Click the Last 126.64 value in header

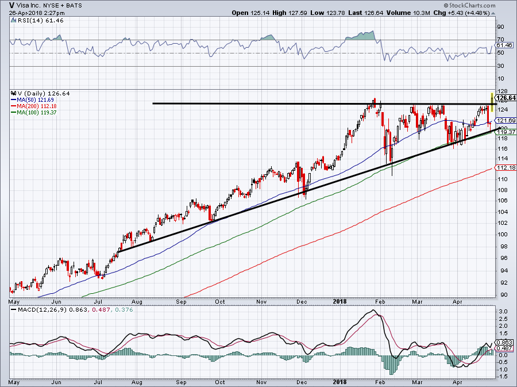[x=366, y=13]
